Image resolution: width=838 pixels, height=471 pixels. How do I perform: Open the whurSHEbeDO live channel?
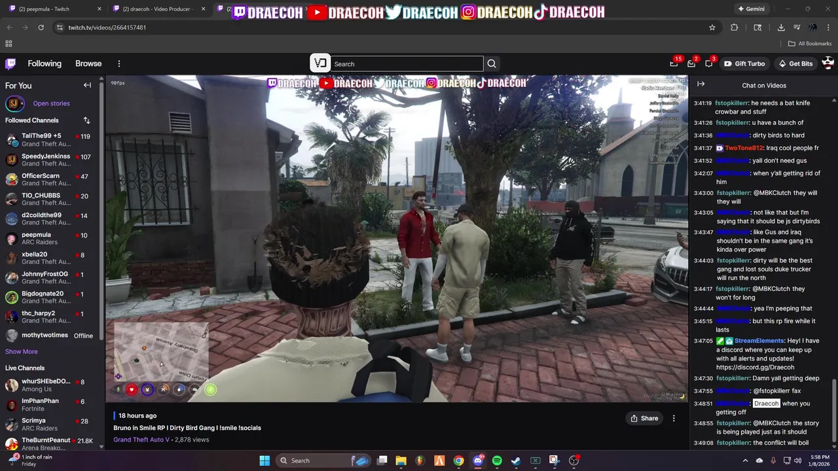(50, 385)
